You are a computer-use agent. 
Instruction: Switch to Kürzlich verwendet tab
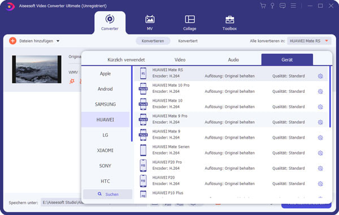tap(126, 60)
